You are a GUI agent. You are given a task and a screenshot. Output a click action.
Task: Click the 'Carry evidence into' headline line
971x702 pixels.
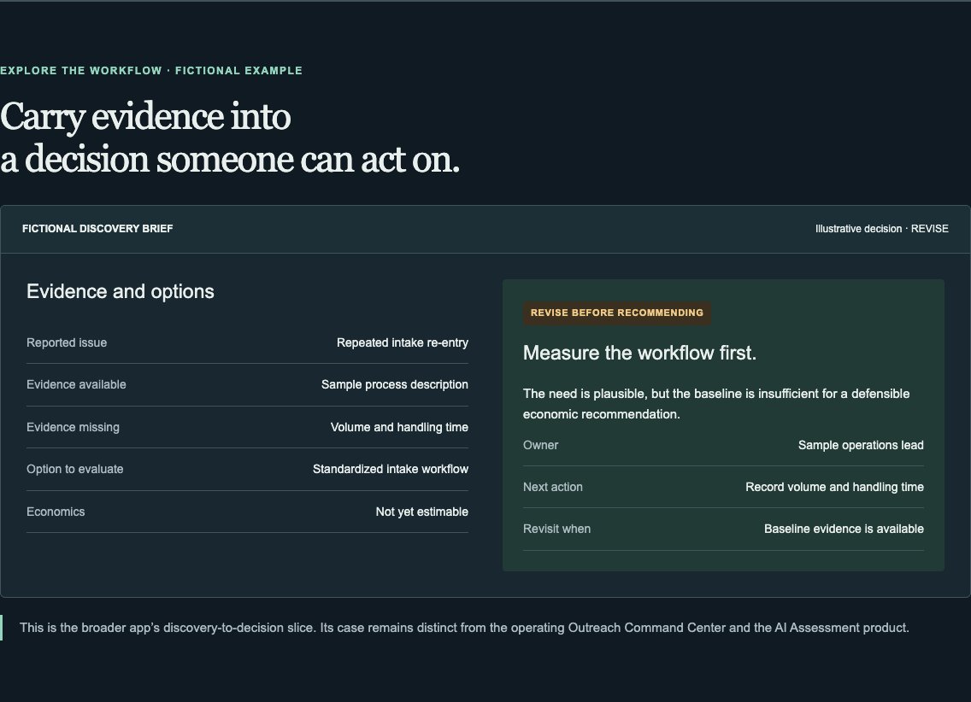(145, 116)
